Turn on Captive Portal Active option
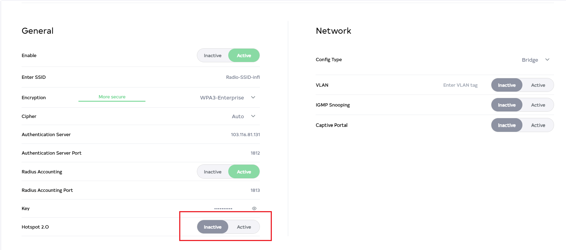This screenshot has width=566, height=250. pos(538,125)
